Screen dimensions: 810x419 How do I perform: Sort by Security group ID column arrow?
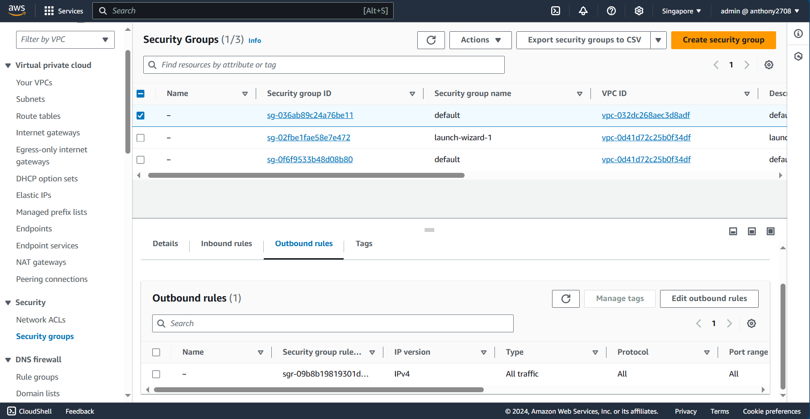pos(412,94)
